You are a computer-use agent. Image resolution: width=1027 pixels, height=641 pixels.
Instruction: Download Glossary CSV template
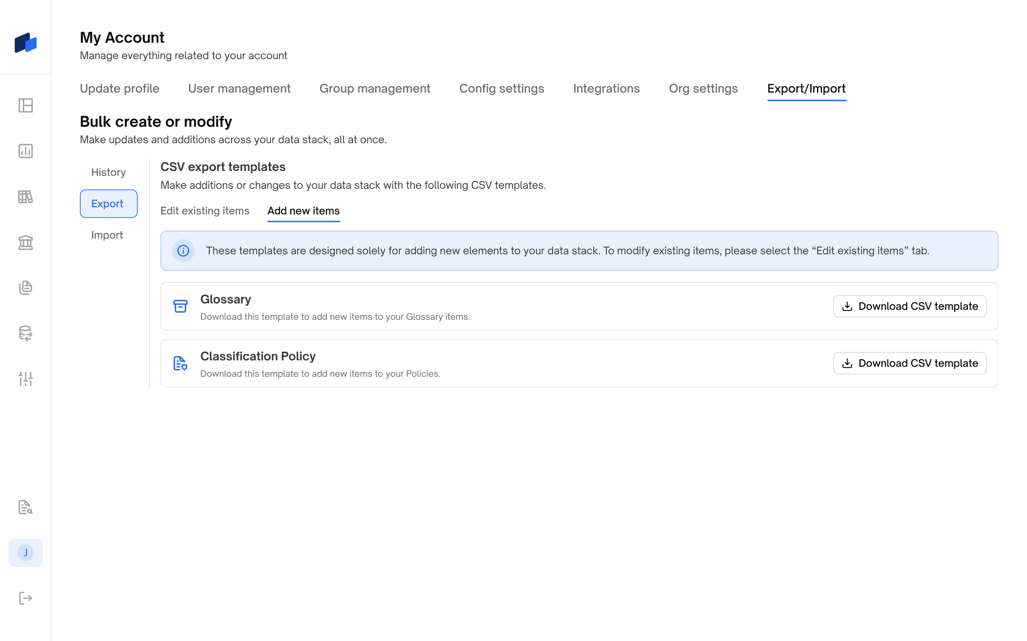909,306
